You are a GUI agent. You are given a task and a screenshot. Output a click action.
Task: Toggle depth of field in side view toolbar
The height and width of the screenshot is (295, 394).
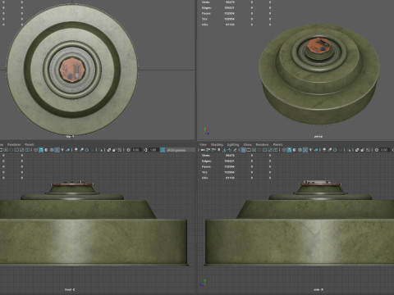[341, 150]
